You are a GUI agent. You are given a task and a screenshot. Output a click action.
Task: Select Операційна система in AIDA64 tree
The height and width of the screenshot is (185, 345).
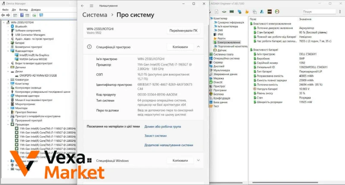pyautogui.click(x=226, y=58)
